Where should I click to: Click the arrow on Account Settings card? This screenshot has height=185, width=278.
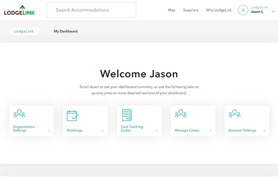coord(265,130)
